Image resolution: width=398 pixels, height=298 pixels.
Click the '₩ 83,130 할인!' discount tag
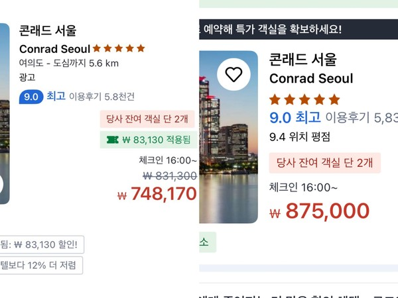pos(41,244)
